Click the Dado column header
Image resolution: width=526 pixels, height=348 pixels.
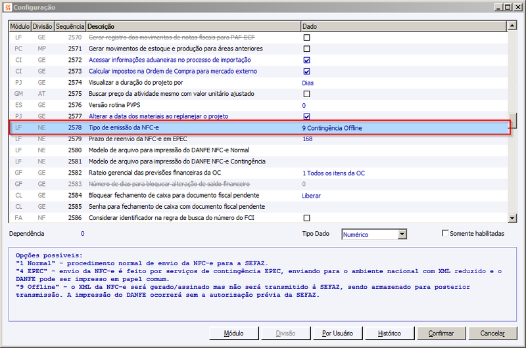(x=404, y=26)
